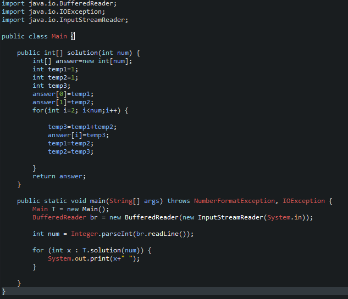Screen dimensions: 348x299
Task: Click 'NumberFormatException' in the throws clause
Action: point(234,201)
